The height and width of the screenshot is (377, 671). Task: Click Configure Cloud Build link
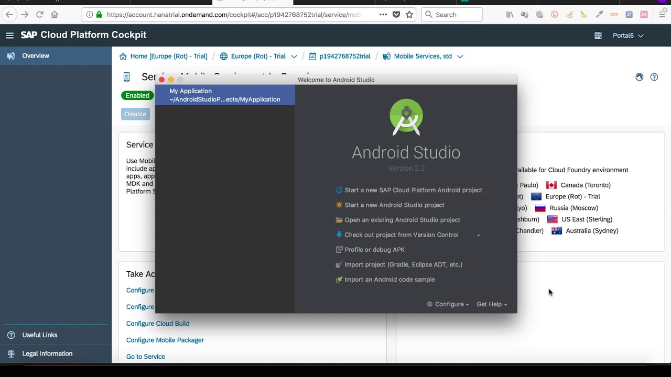pyautogui.click(x=158, y=324)
